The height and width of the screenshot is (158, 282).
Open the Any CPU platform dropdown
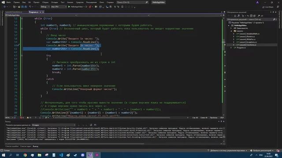(x=59, y=7)
